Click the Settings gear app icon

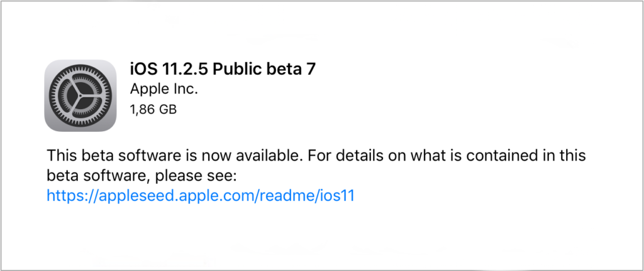coord(80,96)
